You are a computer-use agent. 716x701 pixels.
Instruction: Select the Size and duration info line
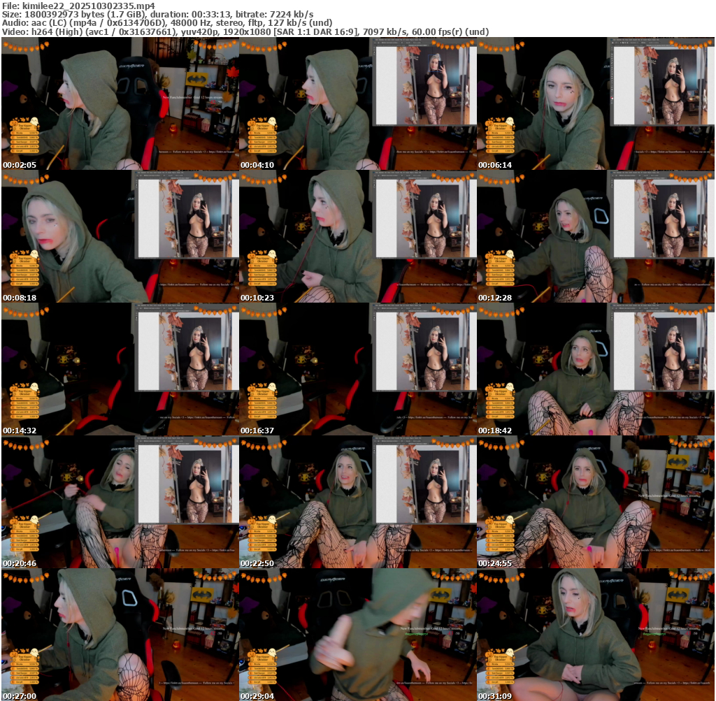(x=158, y=14)
